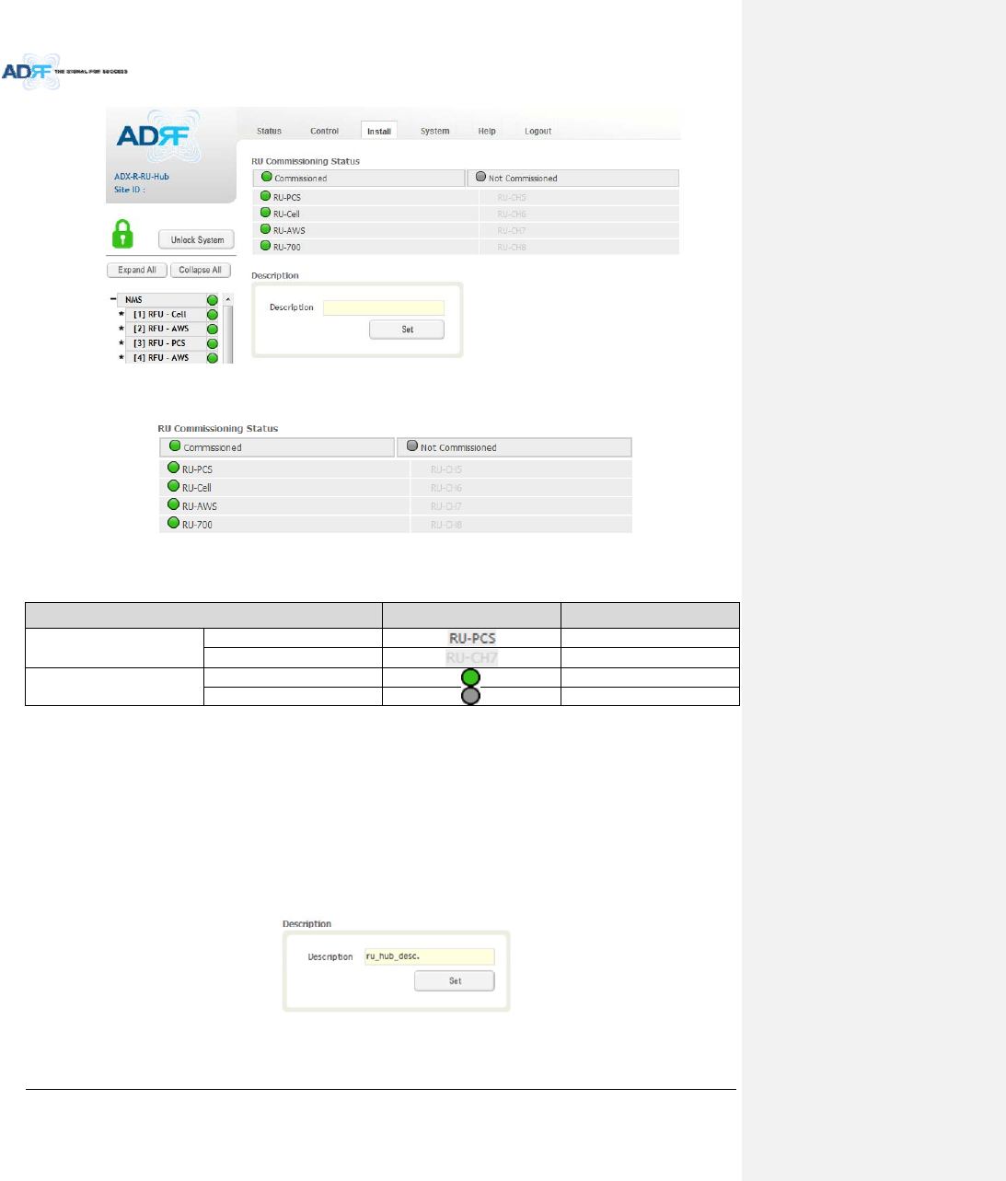Click the RU-PCS sample in the legend table

(472, 638)
